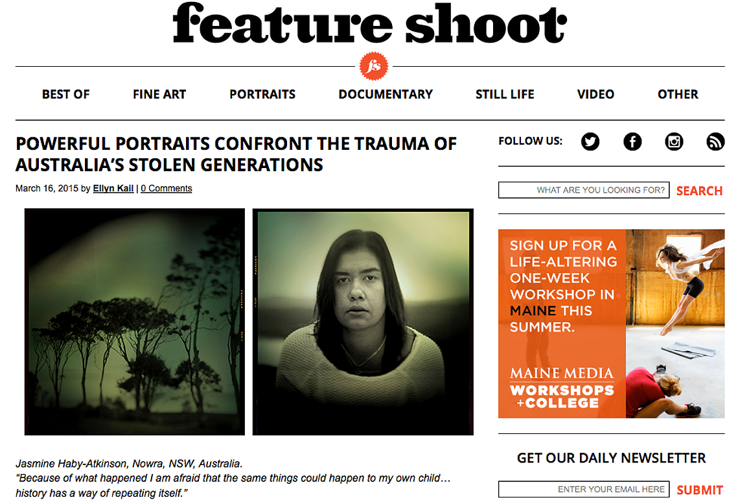Open the Facebook follow icon
Image resolution: width=738 pixels, height=504 pixels.
632,141
